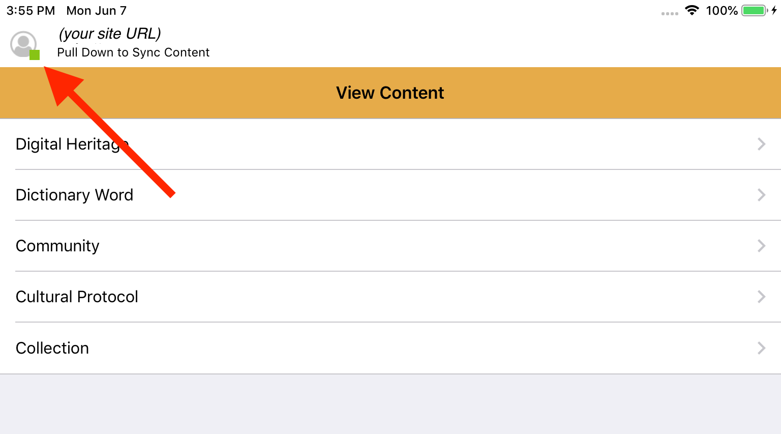Screen dimensions: 781x434
Task: Expand Digital Heritage with its chevron
Action: click(x=761, y=144)
